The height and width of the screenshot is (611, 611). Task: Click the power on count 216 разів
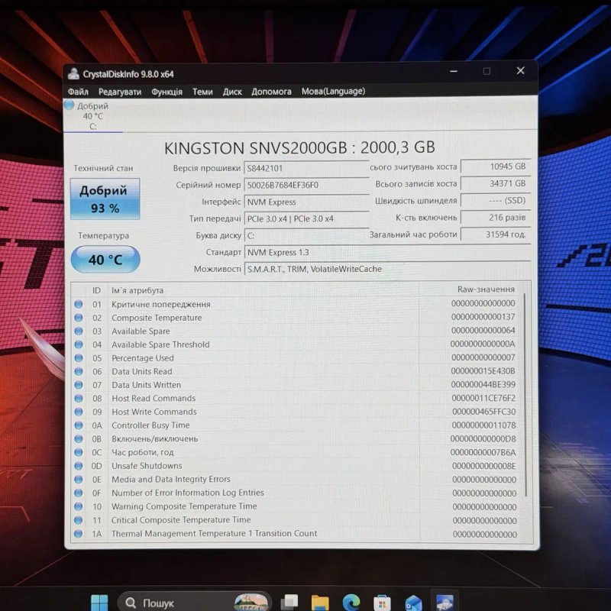point(495,218)
